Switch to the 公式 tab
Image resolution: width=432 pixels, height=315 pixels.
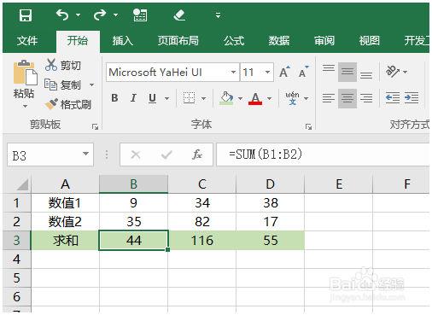tap(234, 41)
